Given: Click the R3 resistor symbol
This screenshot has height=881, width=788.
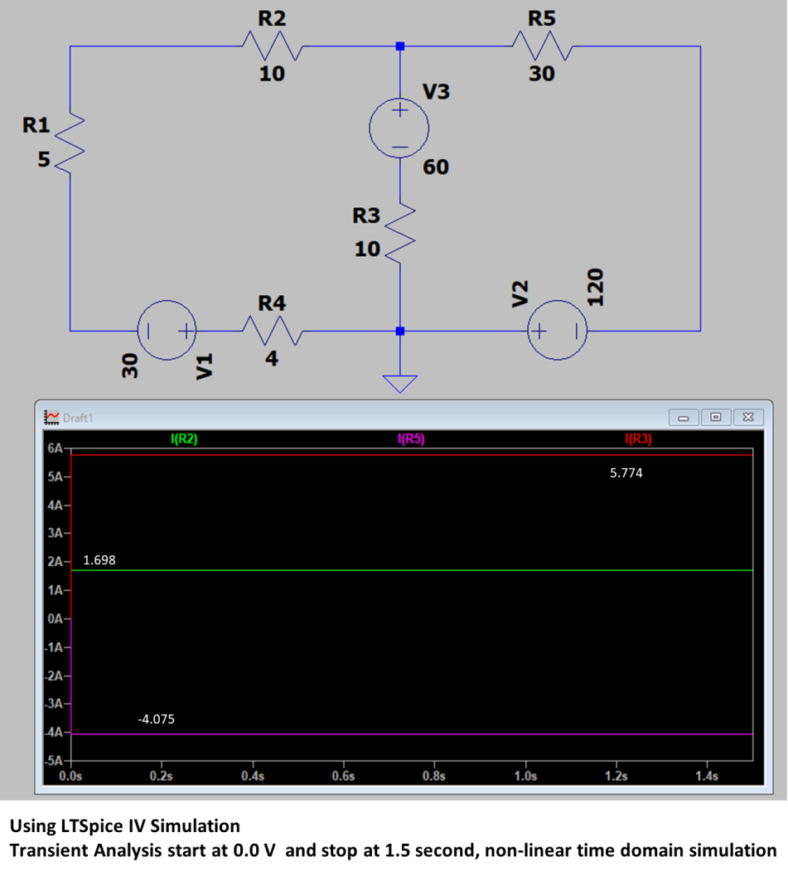Looking at the screenshot, I should click(400, 233).
